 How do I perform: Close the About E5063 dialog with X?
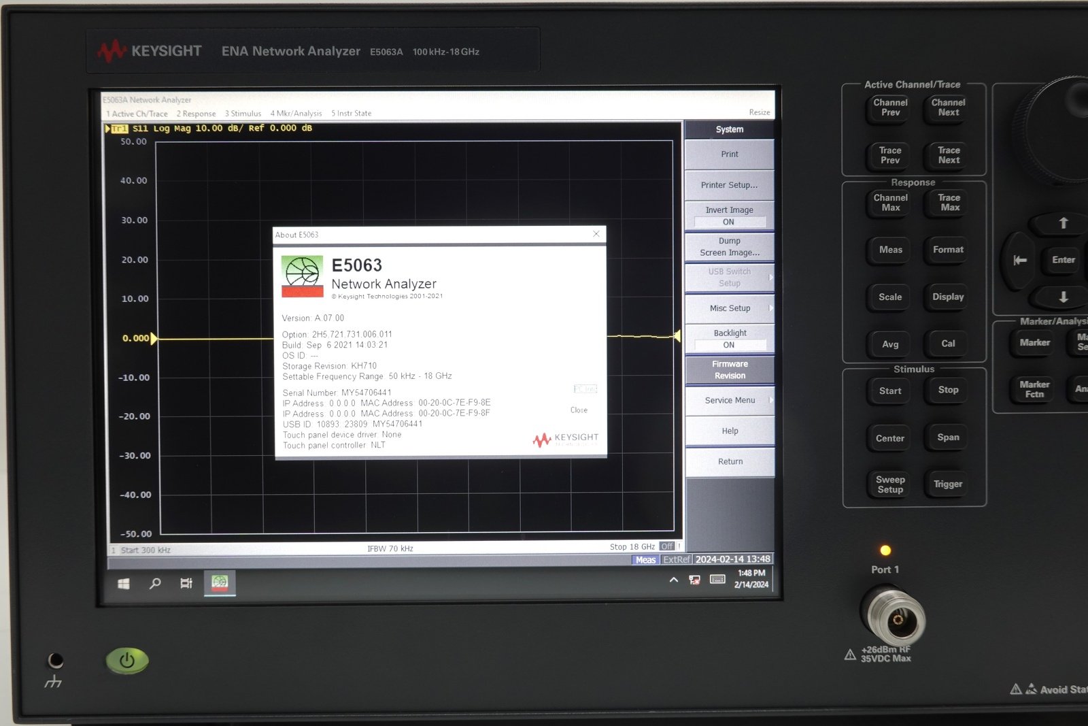596,234
